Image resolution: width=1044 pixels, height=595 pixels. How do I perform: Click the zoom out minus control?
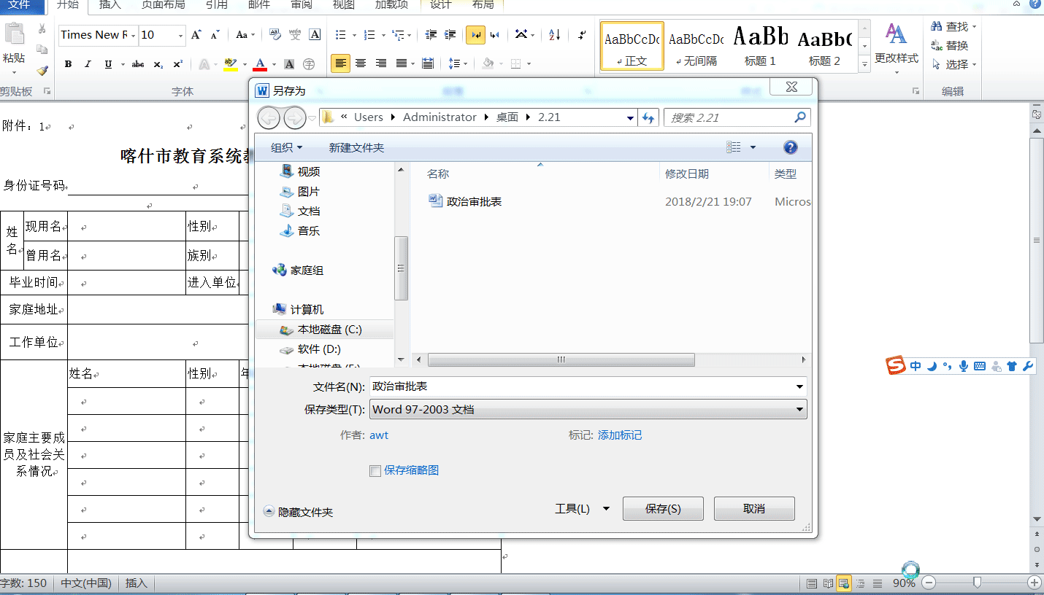tap(928, 583)
